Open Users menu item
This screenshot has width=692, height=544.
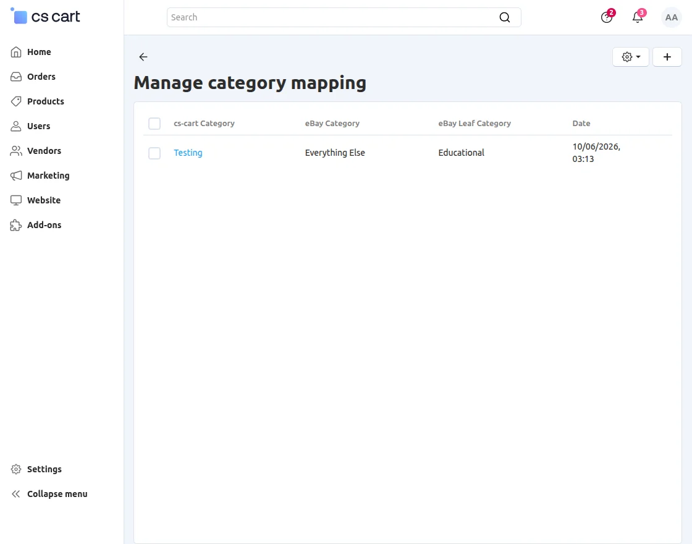pos(38,126)
